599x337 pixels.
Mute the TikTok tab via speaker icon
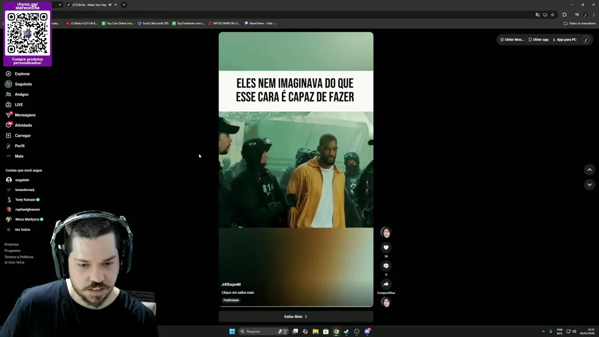coord(110,5)
